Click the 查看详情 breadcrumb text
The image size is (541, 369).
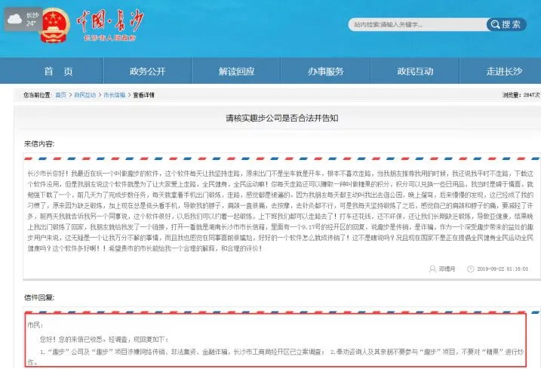[x=144, y=95]
